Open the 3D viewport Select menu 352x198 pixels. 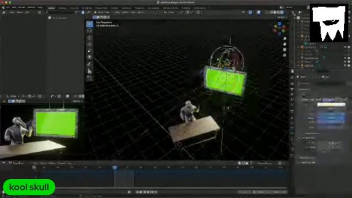pos(125,12)
